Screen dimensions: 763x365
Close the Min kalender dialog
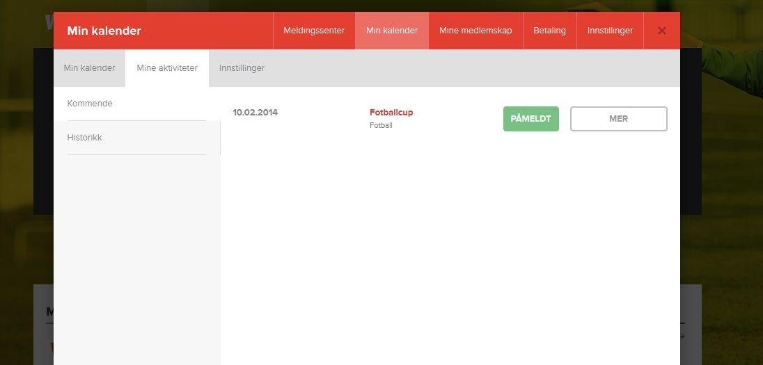[662, 31]
